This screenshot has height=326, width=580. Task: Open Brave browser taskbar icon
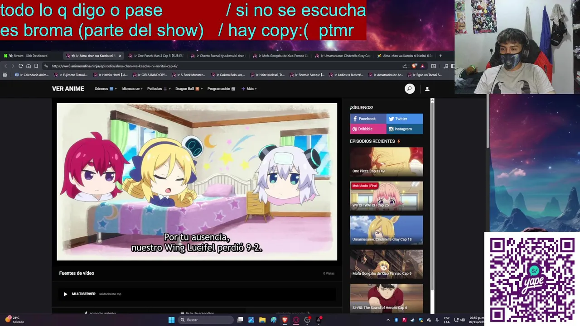285,320
